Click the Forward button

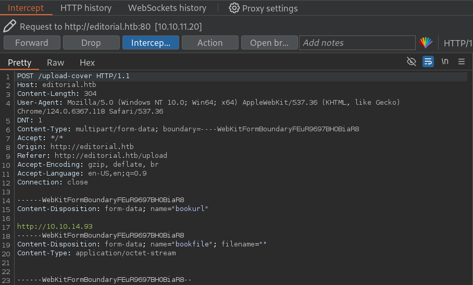click(32, 43)
